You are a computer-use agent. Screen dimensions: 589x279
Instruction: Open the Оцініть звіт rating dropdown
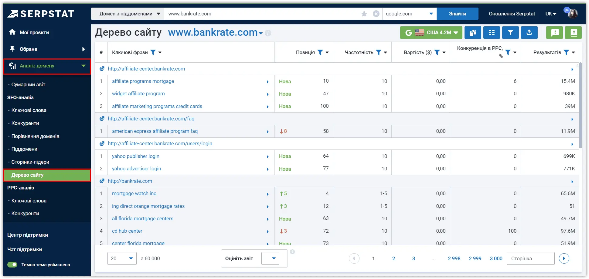[270, 258]
